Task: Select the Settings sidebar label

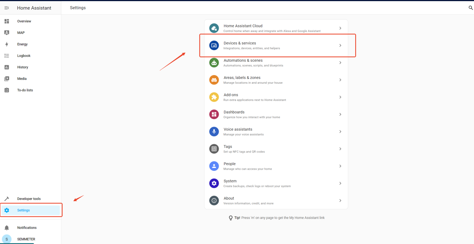Action: [x=23, y=210]
